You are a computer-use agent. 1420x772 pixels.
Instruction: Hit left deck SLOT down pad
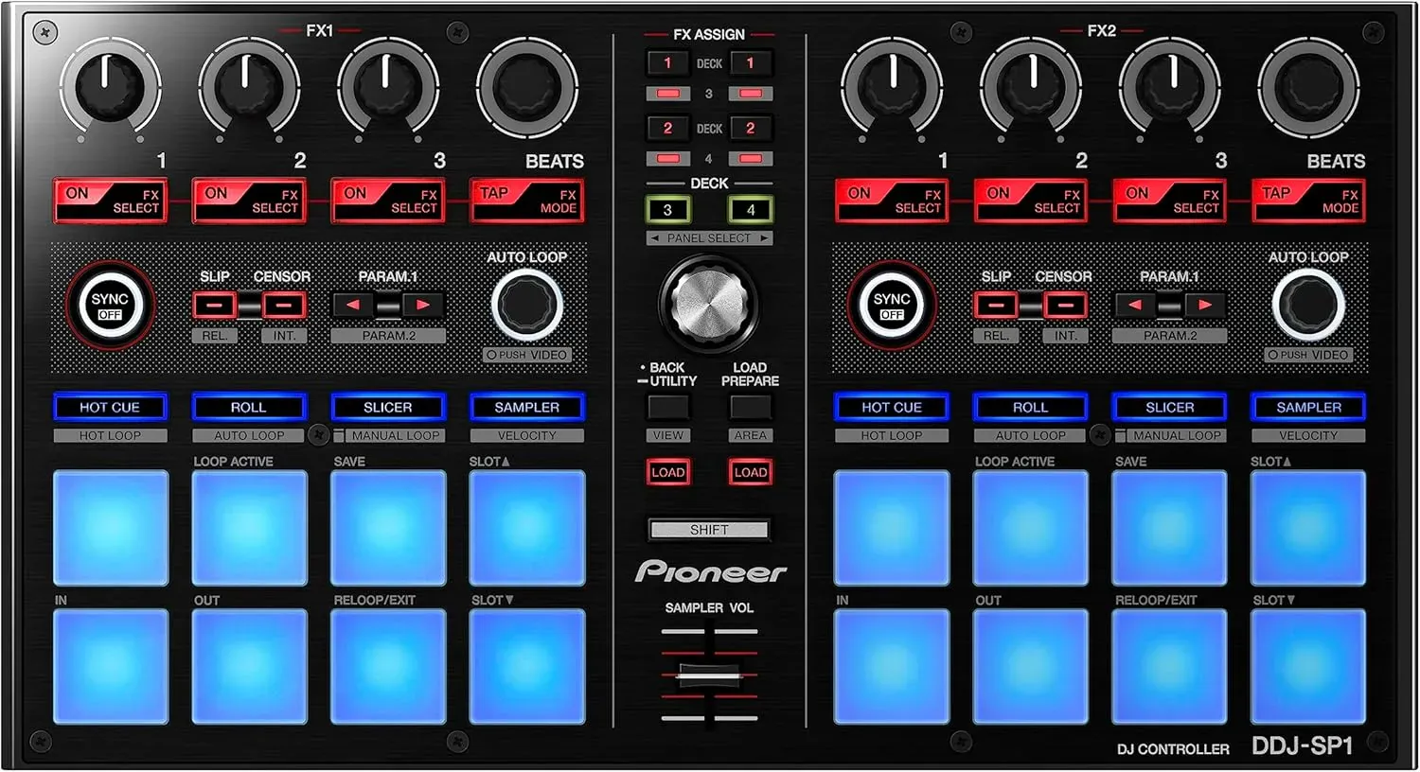click(527, 667)
